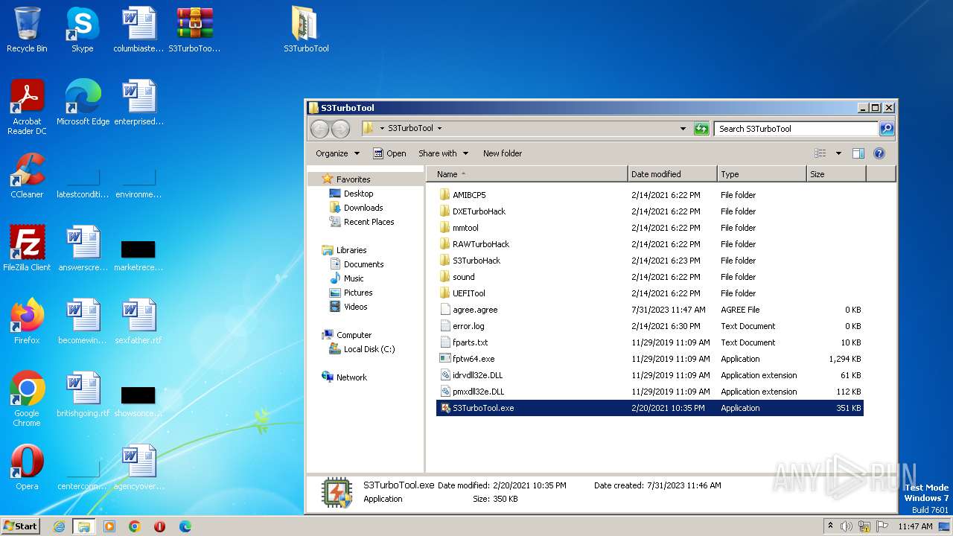Screen dimensions: 953x536
Task: Select the RAWTurboHack folder
Action: [649, 244]
